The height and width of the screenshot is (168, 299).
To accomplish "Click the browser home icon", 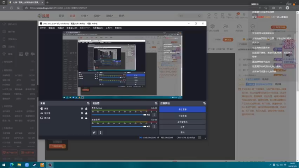I will [x=18, y=8].
